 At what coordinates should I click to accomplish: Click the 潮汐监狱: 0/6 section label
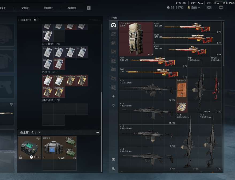(x=51, y=100)
